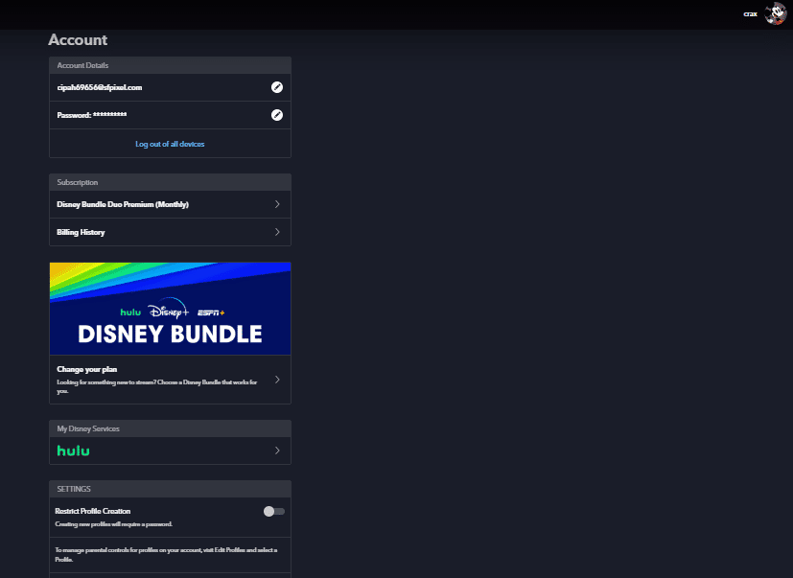Screen dimensions: 793x578
Task: Click Log out of all devices link
Action: pyautogui.click(x=170, y=144)
